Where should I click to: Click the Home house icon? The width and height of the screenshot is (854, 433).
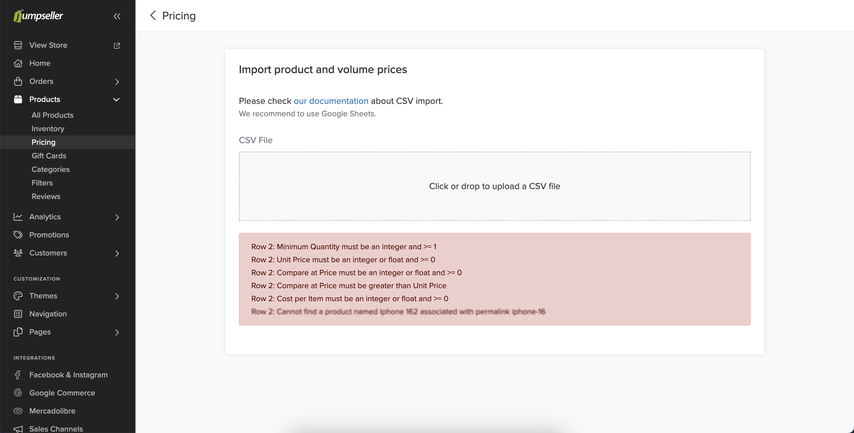pos(18,63)
